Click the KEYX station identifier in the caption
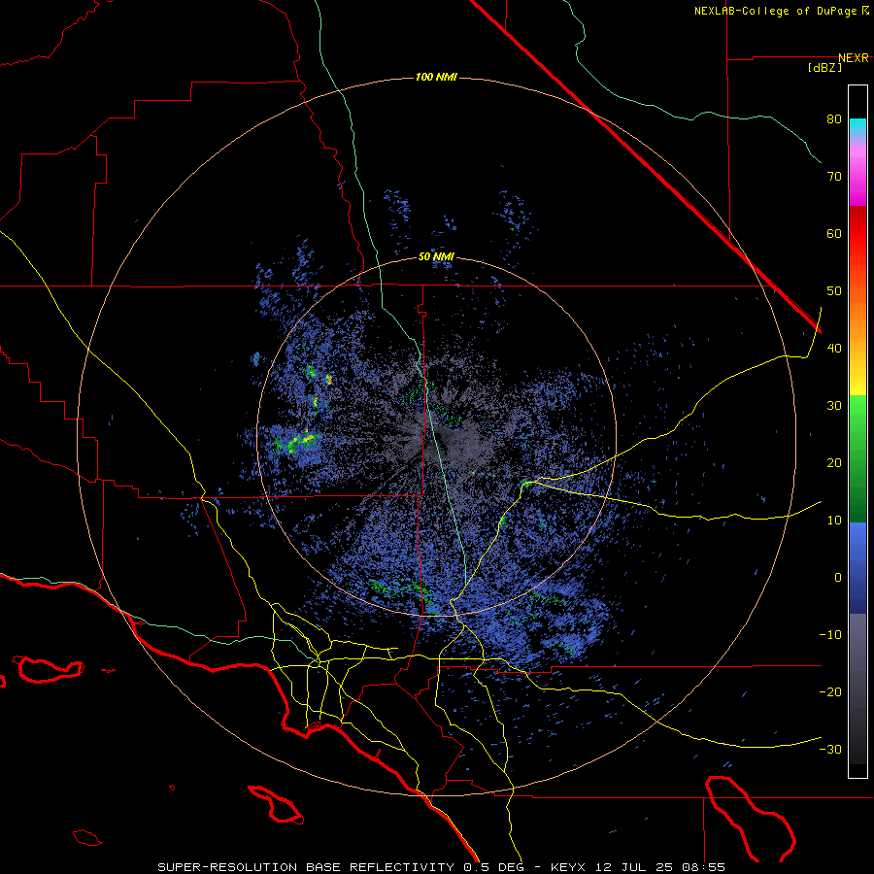Image resolution: width=874 pixels, height=874 pixels. [x=570, y=867]
